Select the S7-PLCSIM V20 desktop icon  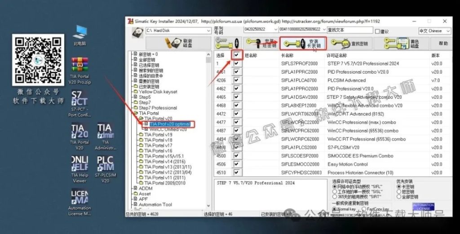[105, 169]
